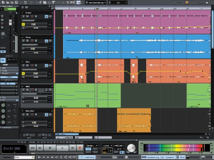Click the yellow automation button on the Drums track
The image size is (214, 160).
coord(23,24)
